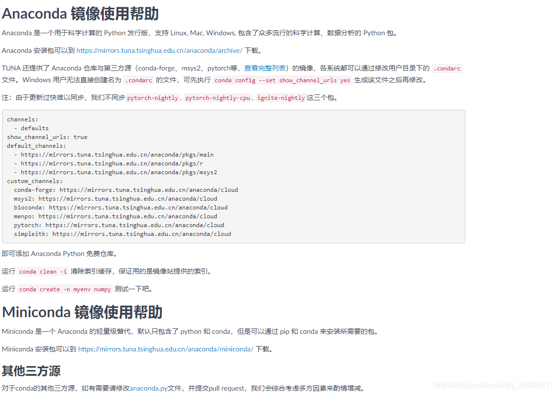The image size is (557, 394).
Task: Click the conda-forge channel line
Action: [126, 190]
